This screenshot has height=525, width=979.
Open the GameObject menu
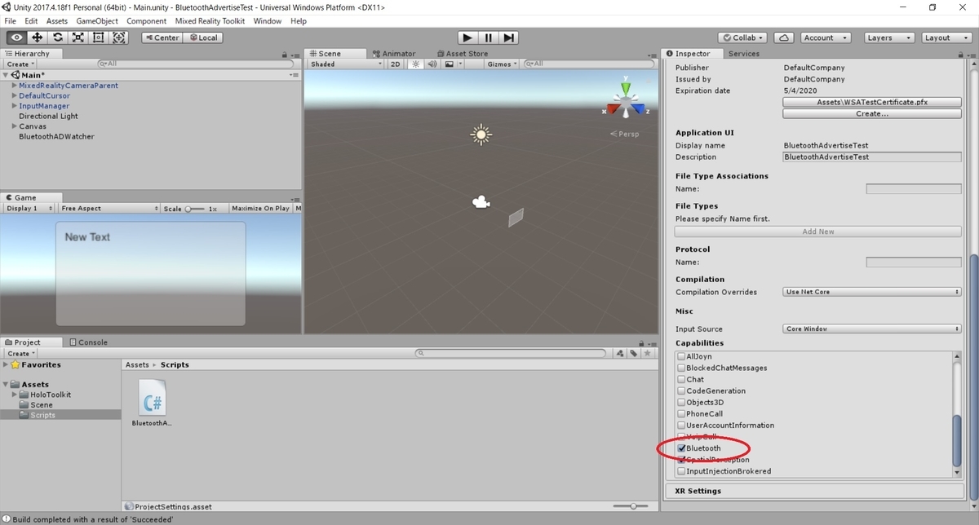[x=97, y=20]
